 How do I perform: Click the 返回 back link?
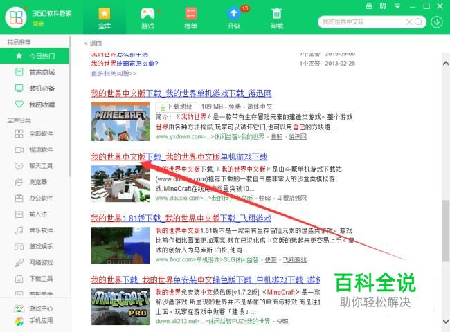[93, 44]
